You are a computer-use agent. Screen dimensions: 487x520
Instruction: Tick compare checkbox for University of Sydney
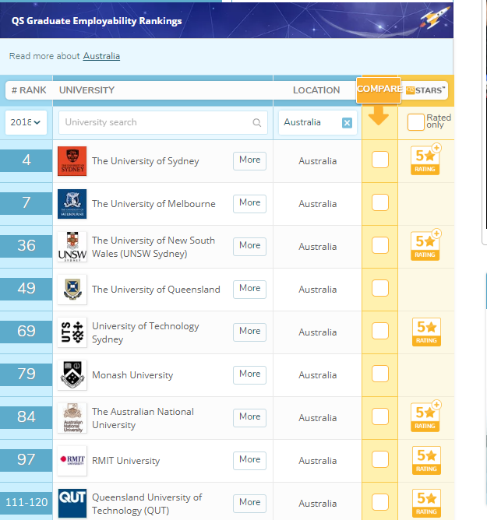point(380,160)
